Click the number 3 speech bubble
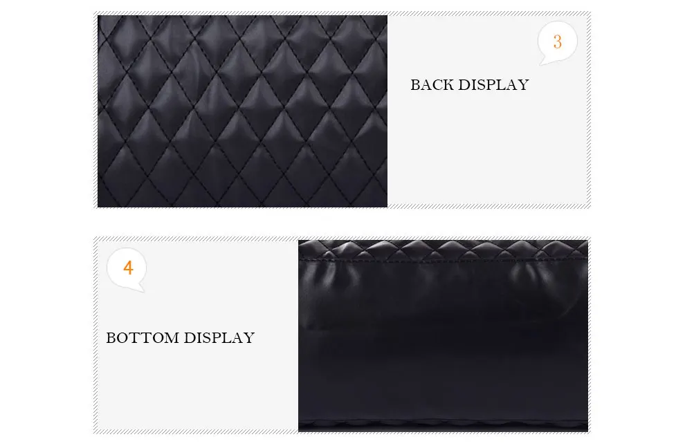Viewport: 685px width, 448px height. click(557, 43)
